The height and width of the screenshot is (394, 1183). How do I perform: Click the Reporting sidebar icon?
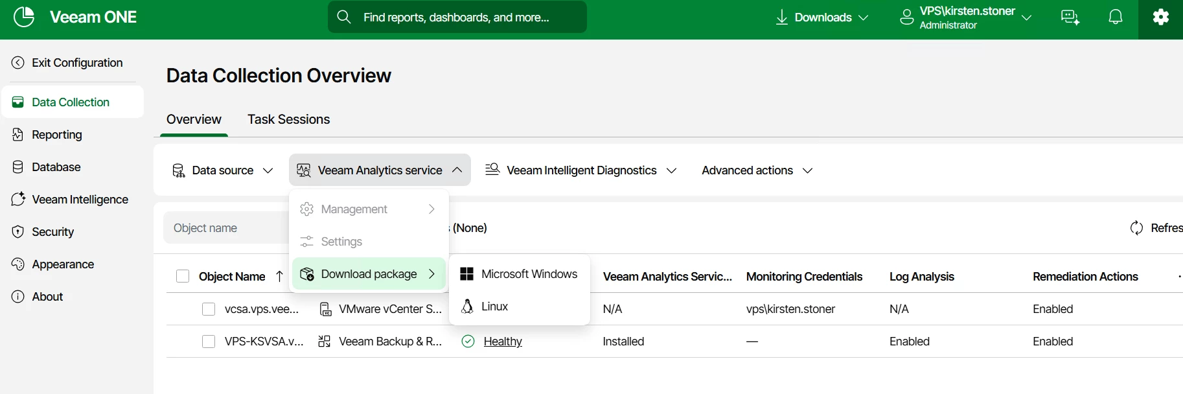[18, 135]
